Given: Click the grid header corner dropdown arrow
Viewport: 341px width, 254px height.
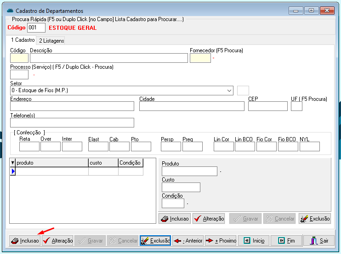Looking at the screenshot, I should tap(12, 163).
